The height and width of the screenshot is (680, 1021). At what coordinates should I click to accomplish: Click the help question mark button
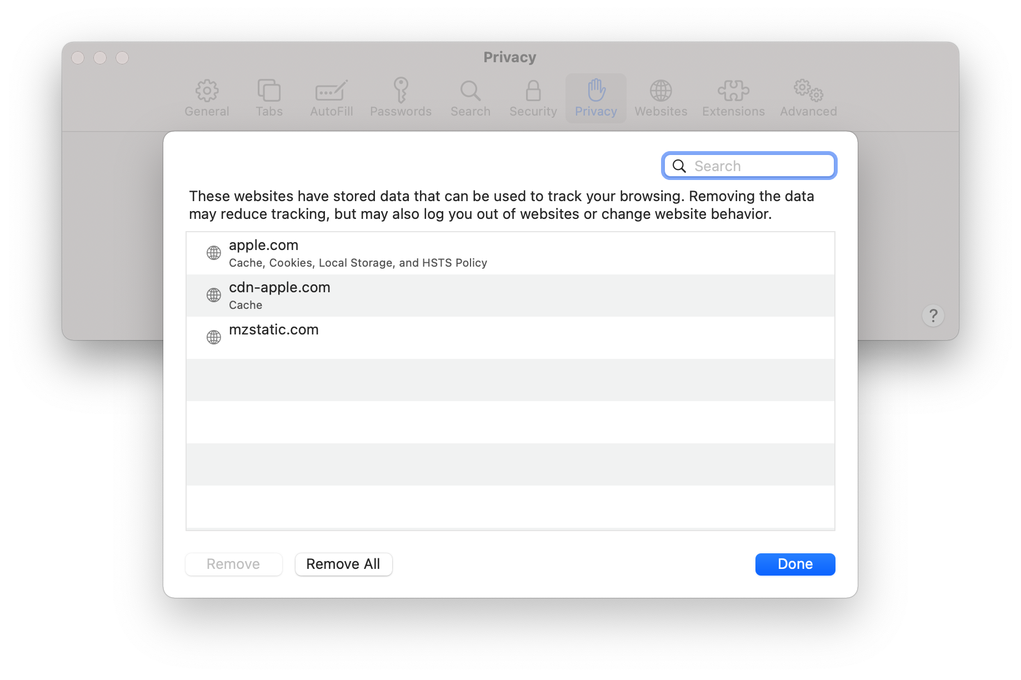pos(933,316)
